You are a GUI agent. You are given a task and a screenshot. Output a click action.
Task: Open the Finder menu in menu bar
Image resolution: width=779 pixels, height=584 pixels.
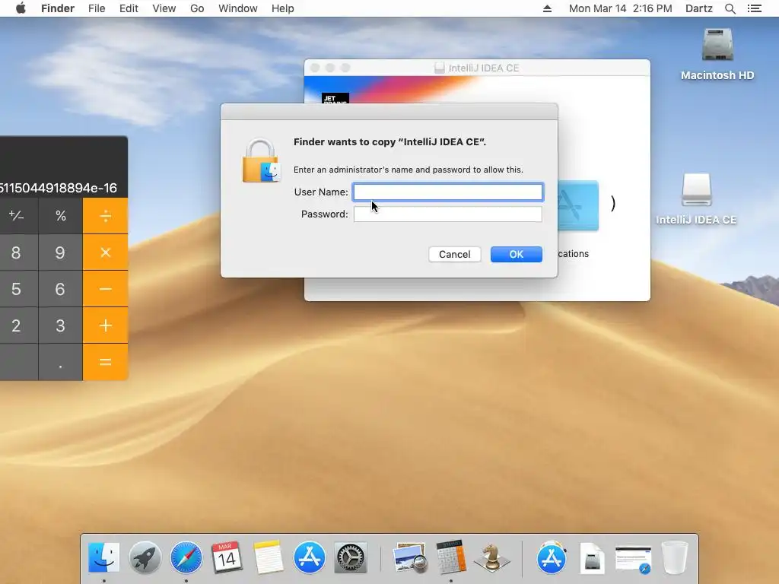coord(58,8)
